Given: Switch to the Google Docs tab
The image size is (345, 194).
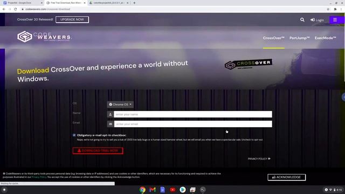Looking at the screenshot, I should point(22,3).
